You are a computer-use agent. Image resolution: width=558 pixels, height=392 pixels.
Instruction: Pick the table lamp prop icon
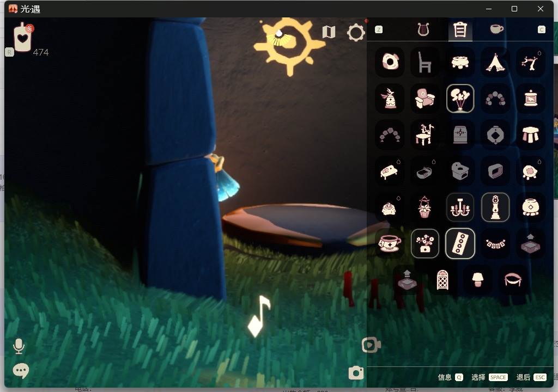click(477, 280)
